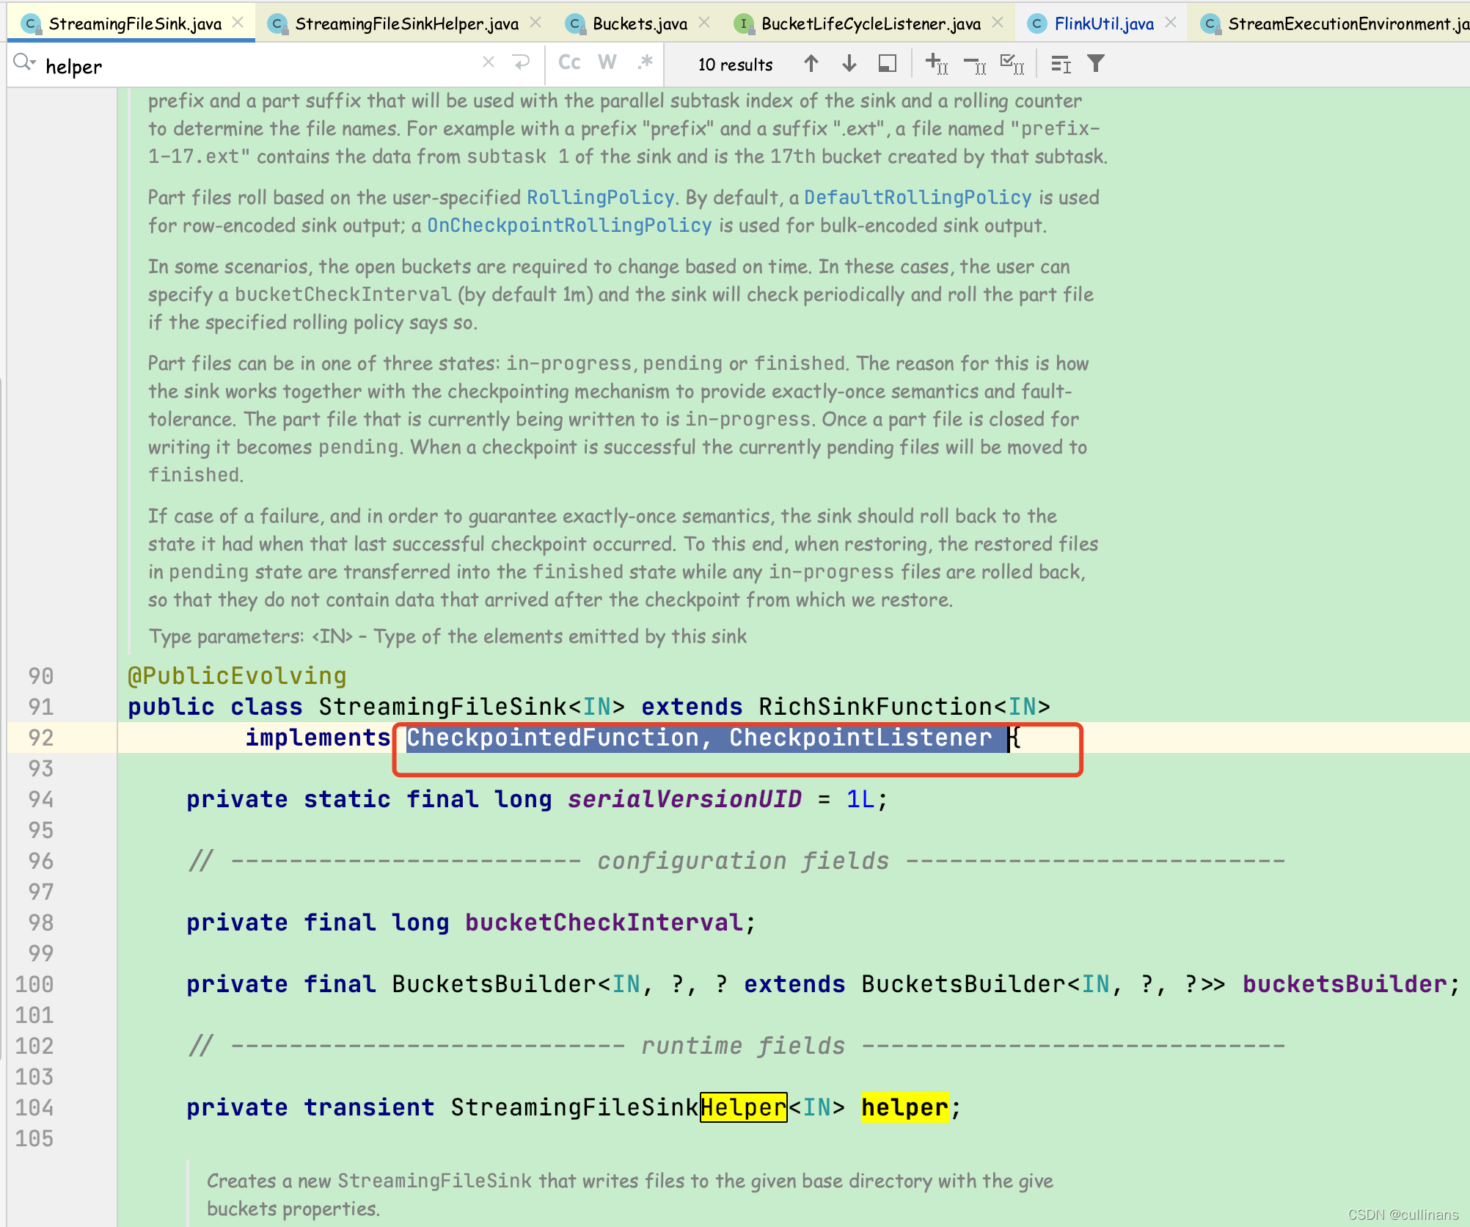Unselect the current occurrence
Image resolution: width=1470 pixels, height=1227 pixels.
click(x=975, y=64)
